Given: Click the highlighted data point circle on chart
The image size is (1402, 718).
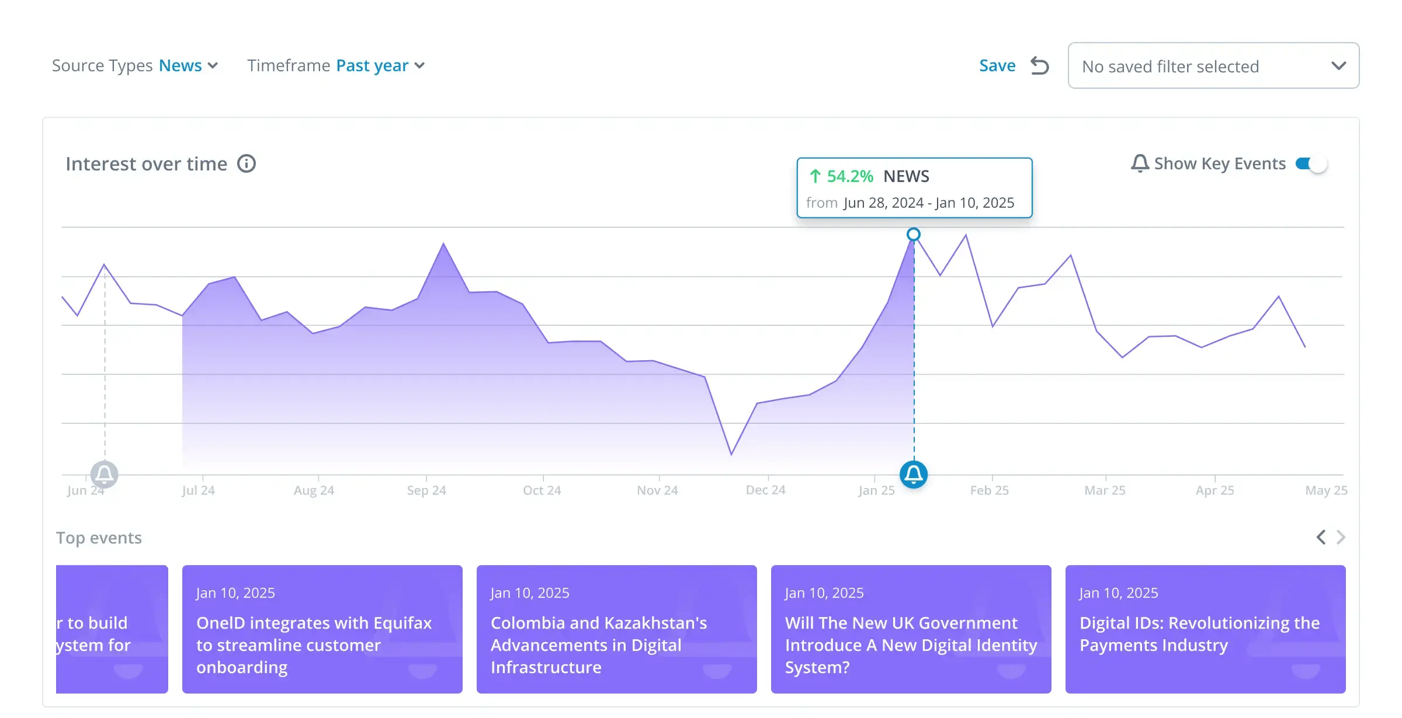Looking at the screenshot, I should click(x=914, y=235).
